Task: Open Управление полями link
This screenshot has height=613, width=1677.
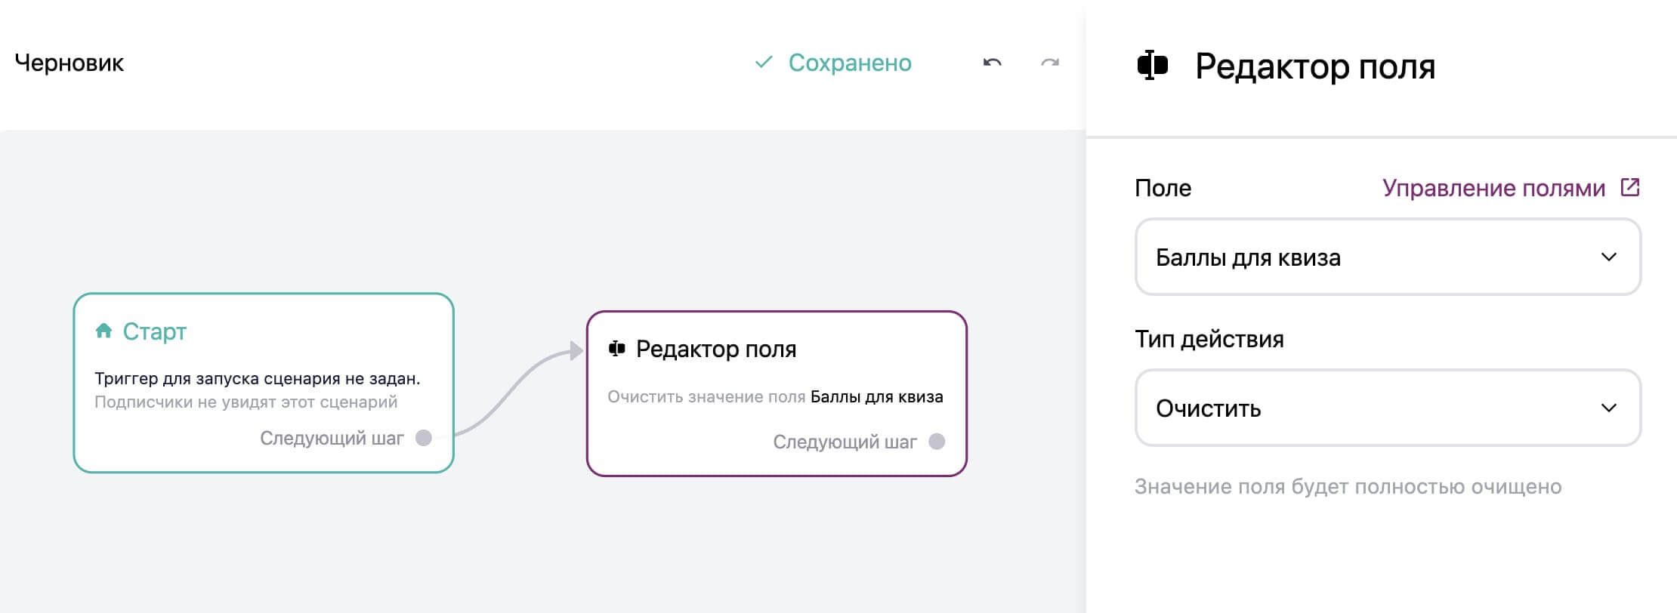Action: click(x=1493, y=188)
